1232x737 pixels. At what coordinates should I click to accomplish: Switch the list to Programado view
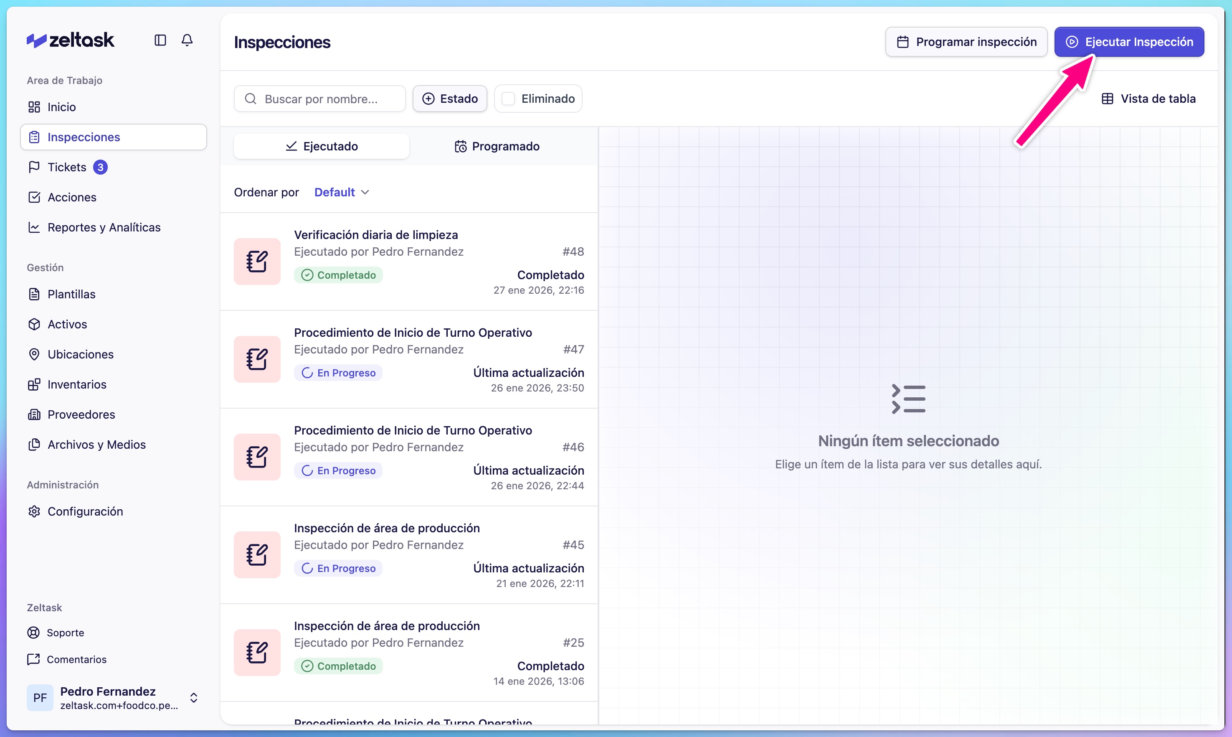pyautogui.click(x=497, y=145)
